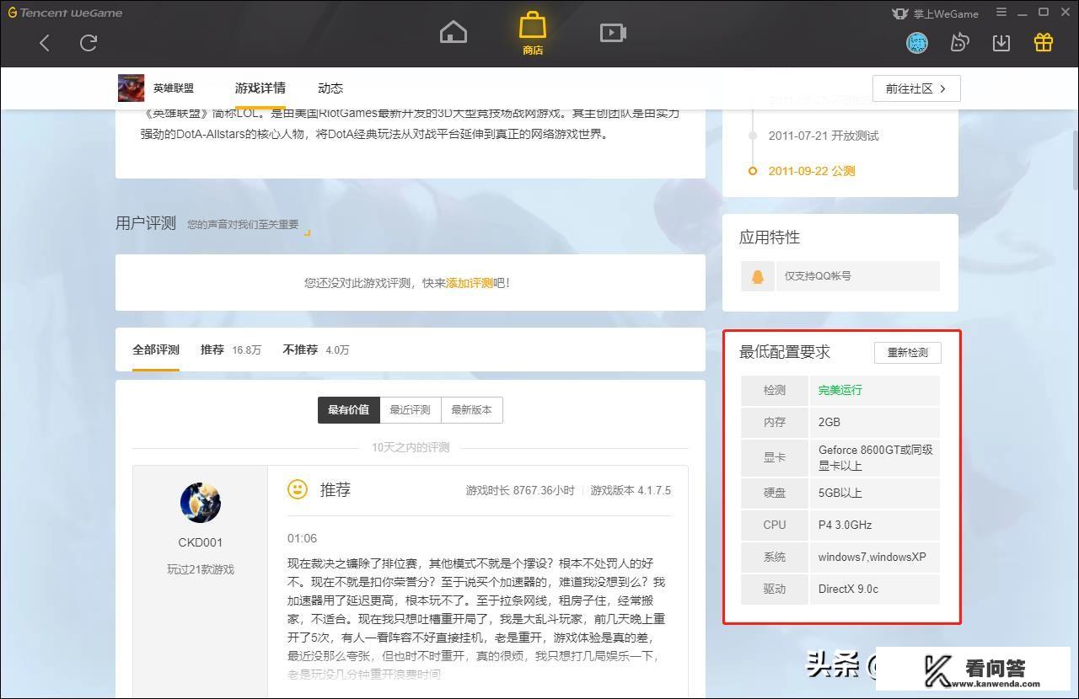Image resolution: width=1079 pixels, height=699 pixels.
Task: Click the 2GB memory value
Action: click(829, 422)
